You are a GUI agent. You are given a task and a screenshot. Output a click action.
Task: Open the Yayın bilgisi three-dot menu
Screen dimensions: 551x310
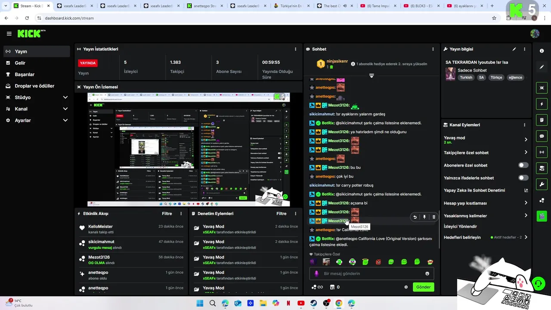coord(524,49)
